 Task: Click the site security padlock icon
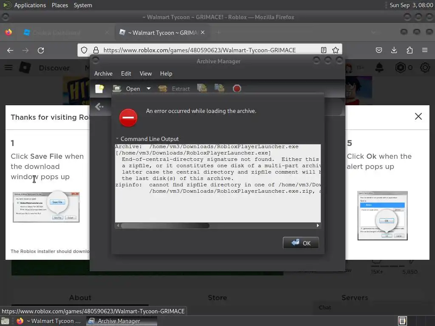(x=96, y=50)
